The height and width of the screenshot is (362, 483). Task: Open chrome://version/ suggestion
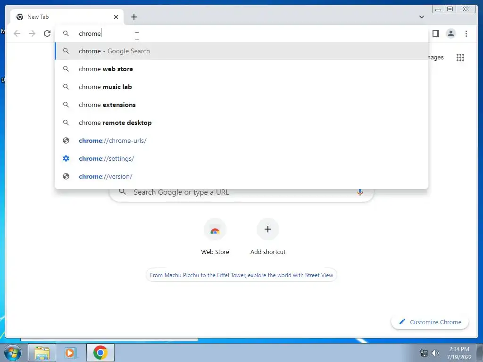(x=241, y=176)
